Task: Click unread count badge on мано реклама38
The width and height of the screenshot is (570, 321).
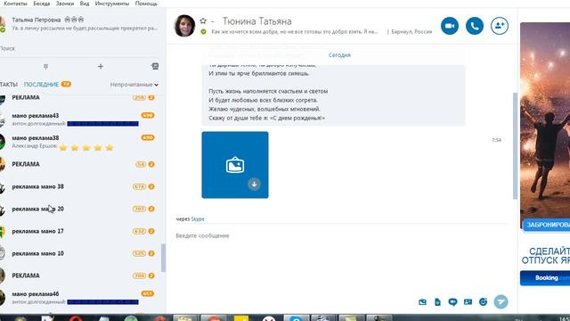Action: point(148,137)
